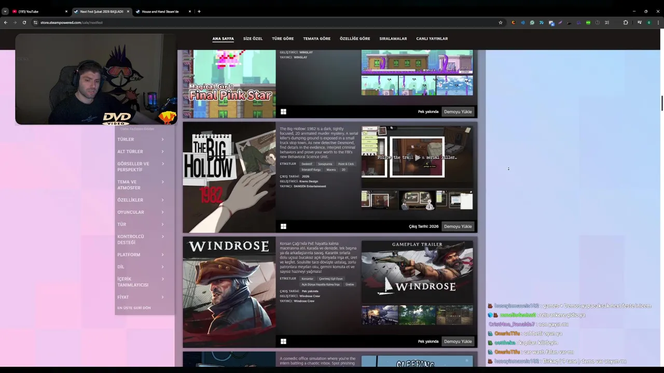Click the page vertical scrollbar thumb
The width and height of the screenshot is (664, 373).
click(x=662, y=103)
